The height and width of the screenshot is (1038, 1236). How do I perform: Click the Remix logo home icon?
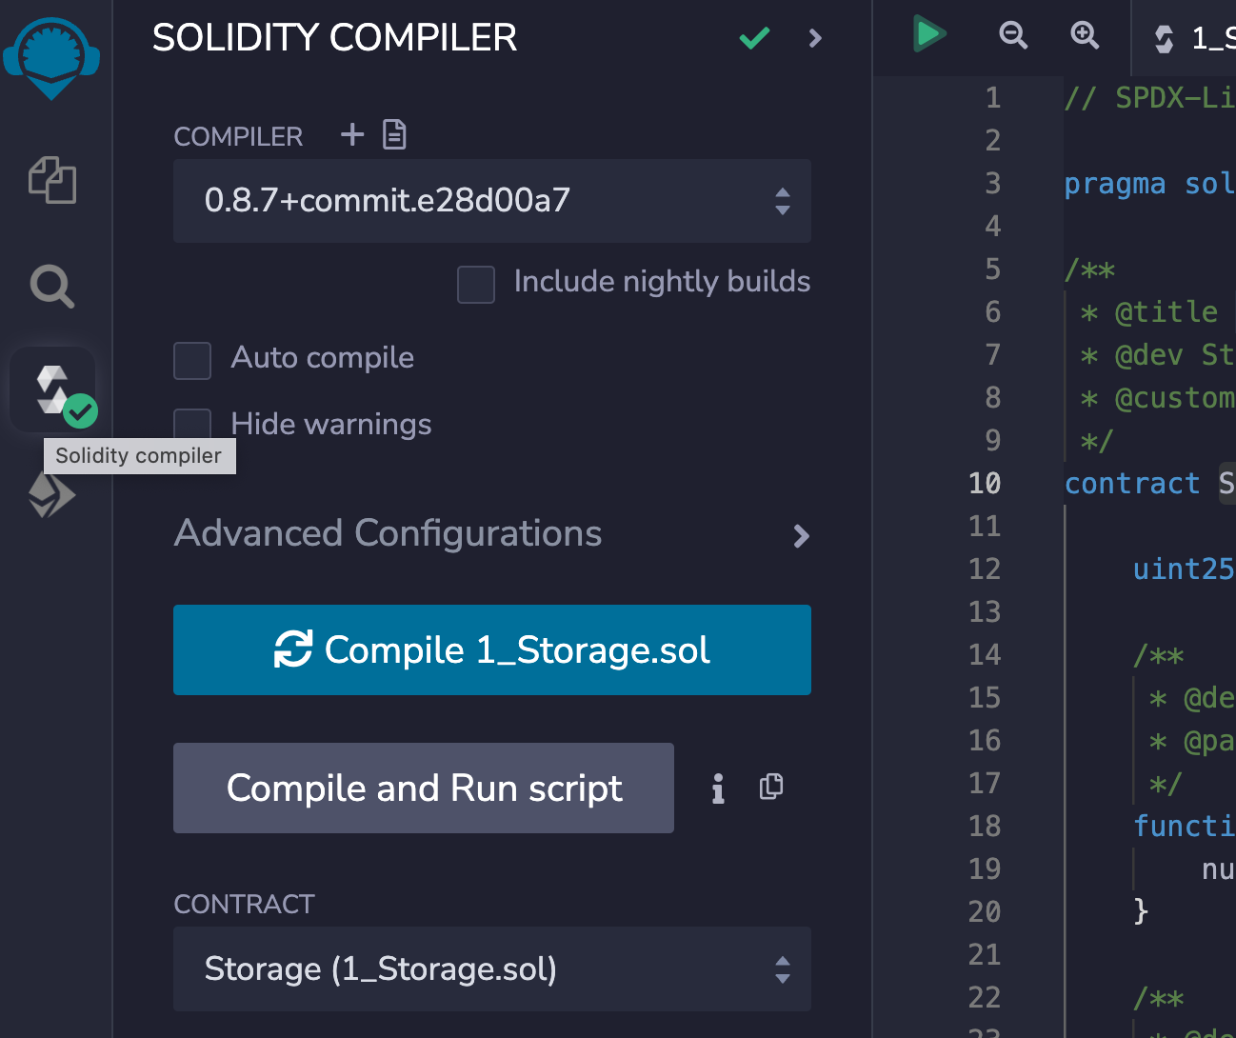51,58
